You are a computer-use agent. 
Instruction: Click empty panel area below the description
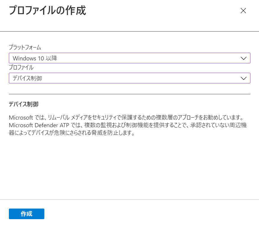(129, 167)
